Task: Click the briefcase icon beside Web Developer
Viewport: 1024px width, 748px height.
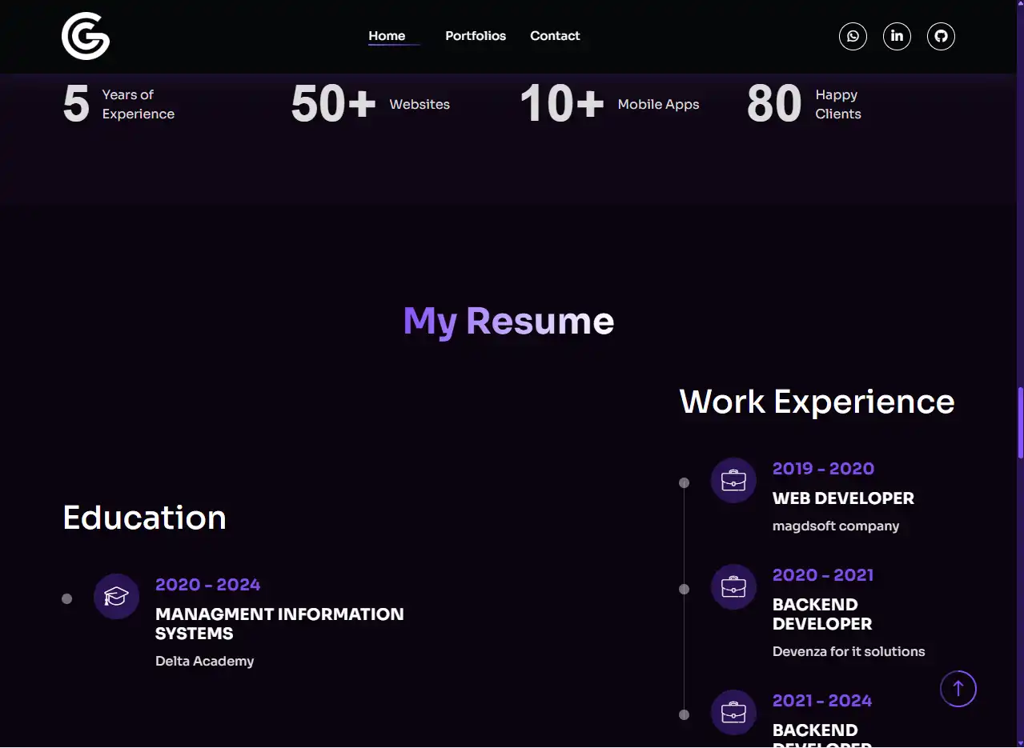Action: click(733, 480)
